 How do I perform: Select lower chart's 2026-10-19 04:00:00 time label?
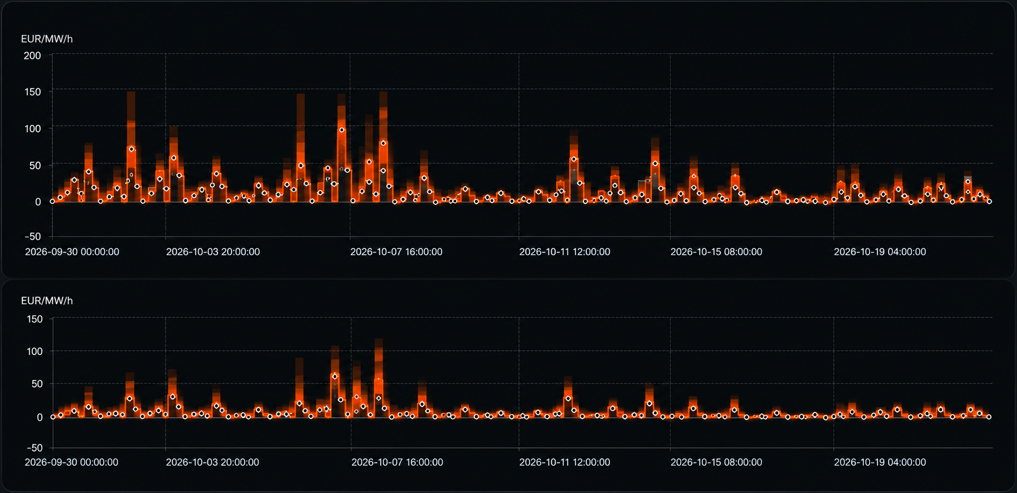coord(880,462)
